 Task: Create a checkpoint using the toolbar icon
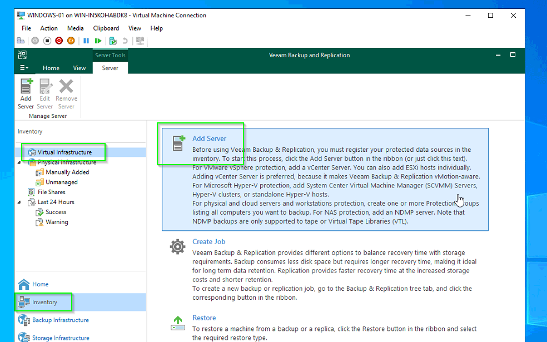click(113, 41)
